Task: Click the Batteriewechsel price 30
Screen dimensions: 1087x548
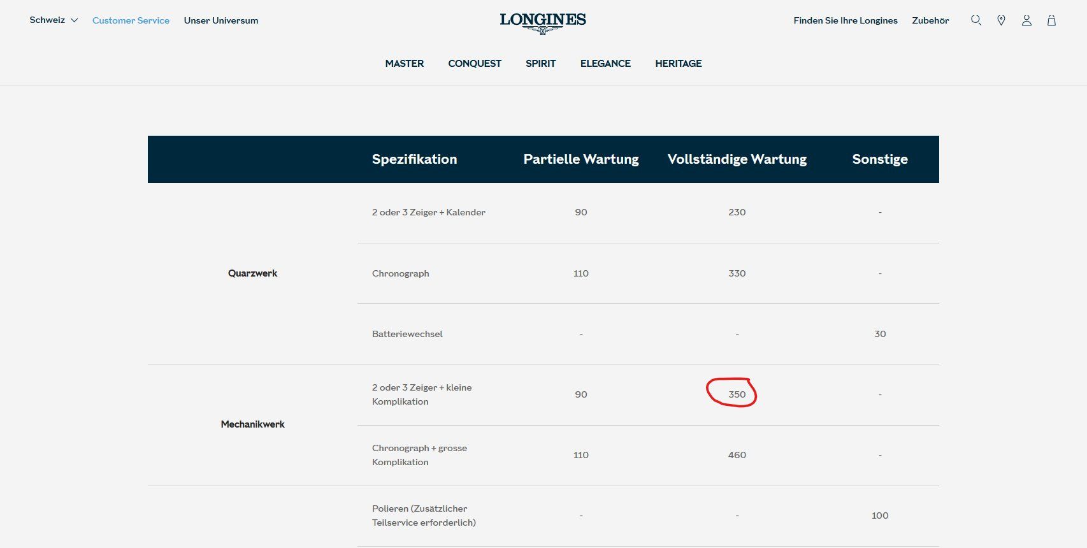Action: click(x=880, y=334)
